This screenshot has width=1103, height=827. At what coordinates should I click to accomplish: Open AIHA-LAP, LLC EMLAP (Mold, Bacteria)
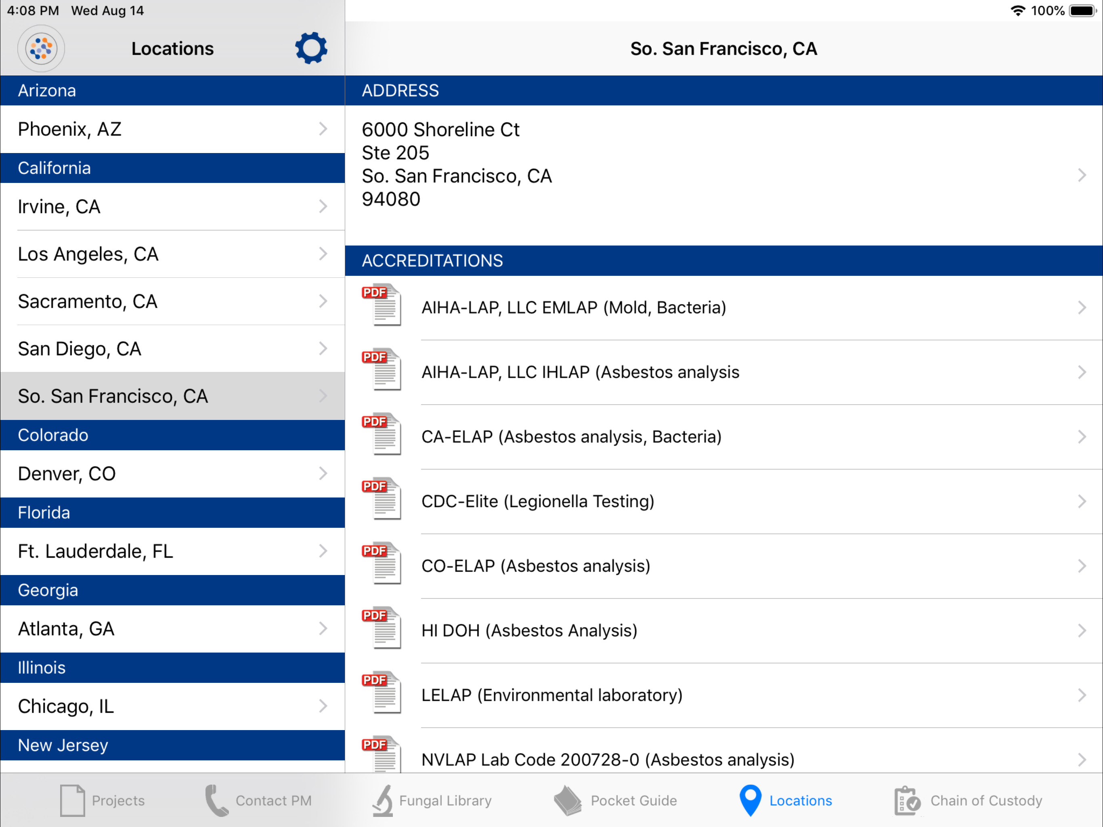pos(723,307)
